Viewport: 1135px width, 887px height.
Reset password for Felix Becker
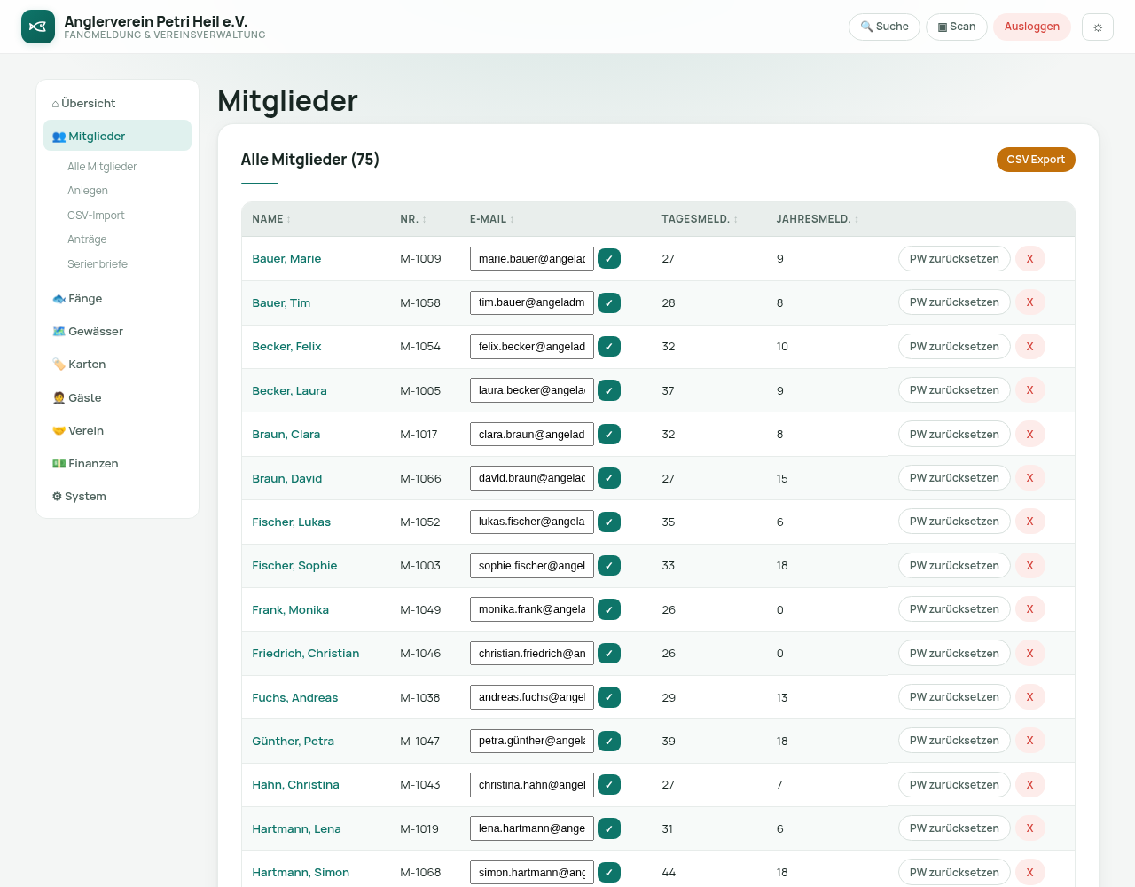pos(954,347)
